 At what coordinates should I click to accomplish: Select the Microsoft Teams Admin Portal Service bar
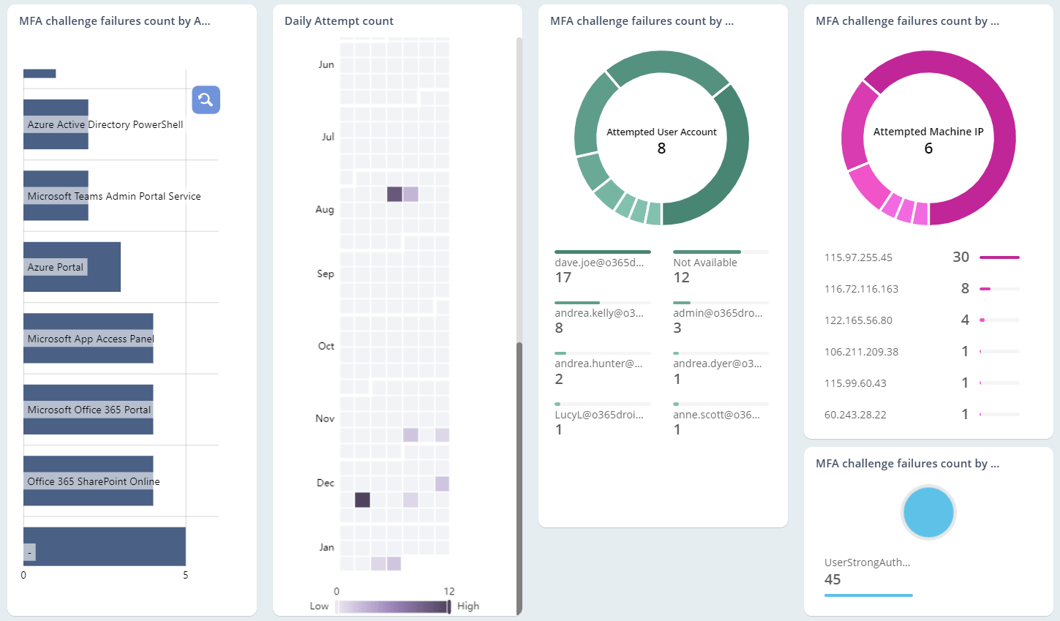coord(56,196)
